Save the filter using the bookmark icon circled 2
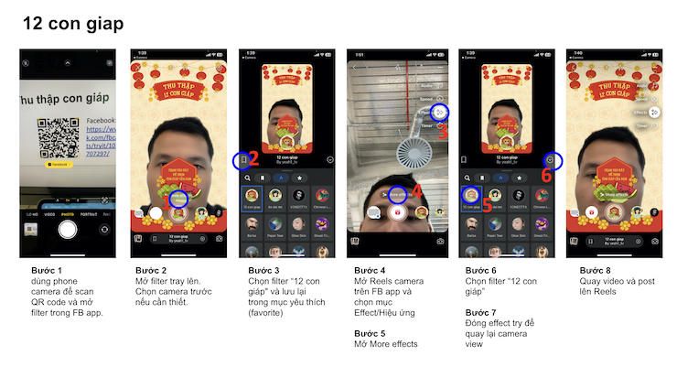The image size is (677, 367). (243, 160)
